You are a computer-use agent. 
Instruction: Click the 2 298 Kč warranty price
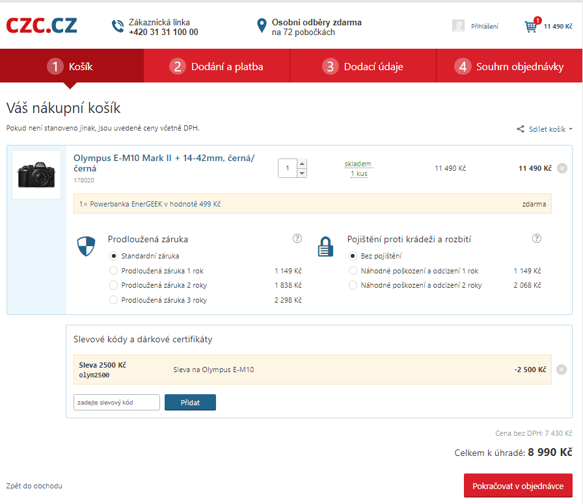[x=288, y=300]
